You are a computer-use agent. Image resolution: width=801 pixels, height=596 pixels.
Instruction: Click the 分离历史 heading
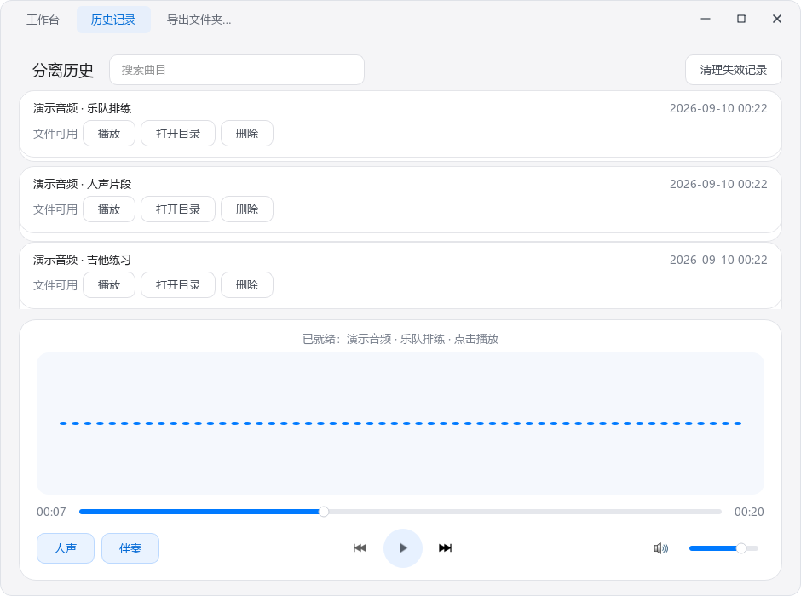coord(63,70)
